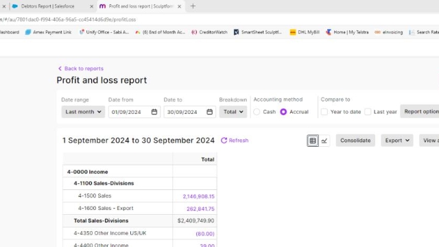Enable Last year comparison
This screenshot has height=247, width=439.
click(x=368, y=112)
